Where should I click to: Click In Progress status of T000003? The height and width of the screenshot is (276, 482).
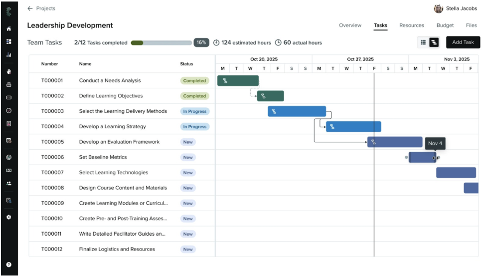tap(194, 111)
